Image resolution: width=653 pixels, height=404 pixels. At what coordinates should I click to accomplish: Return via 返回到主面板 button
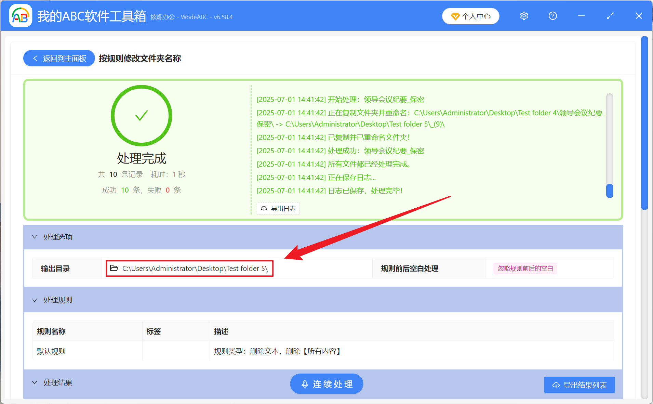pyautogui.click(x=59, y=58)
